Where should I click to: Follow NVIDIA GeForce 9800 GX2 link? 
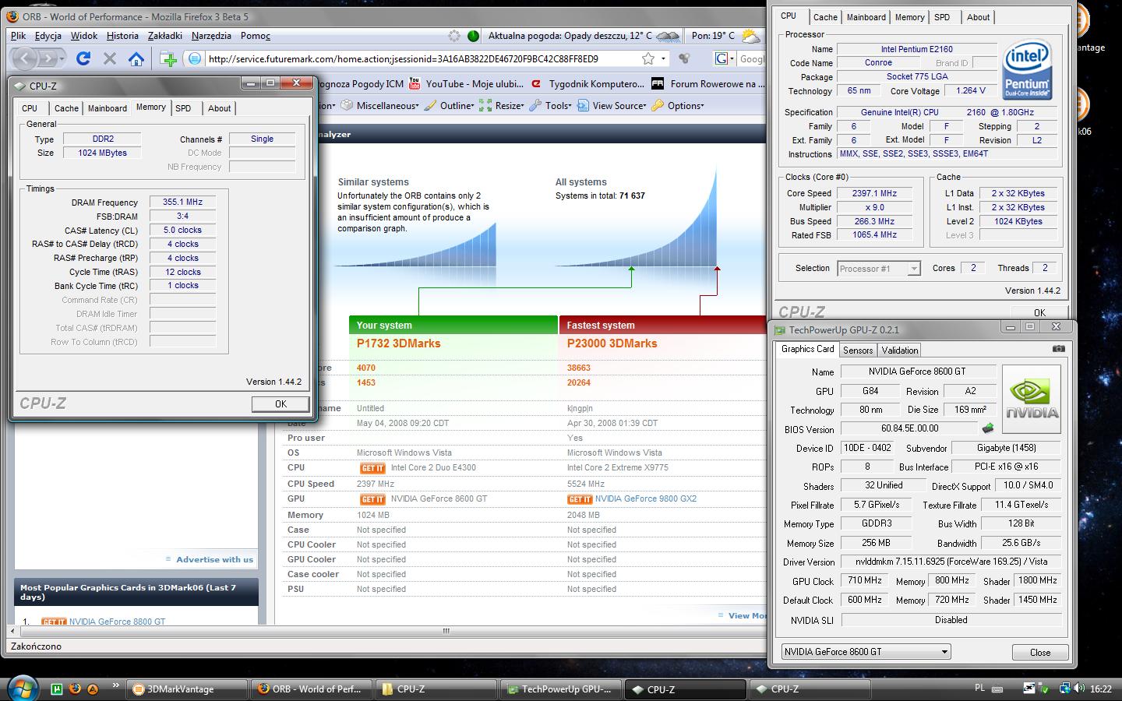coord(646,498)
